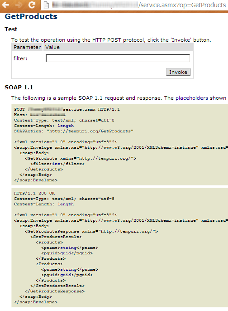
Task: Click the SOAPAction tempuri.org/GetProducts line
Action: click(x=74, y=131)
